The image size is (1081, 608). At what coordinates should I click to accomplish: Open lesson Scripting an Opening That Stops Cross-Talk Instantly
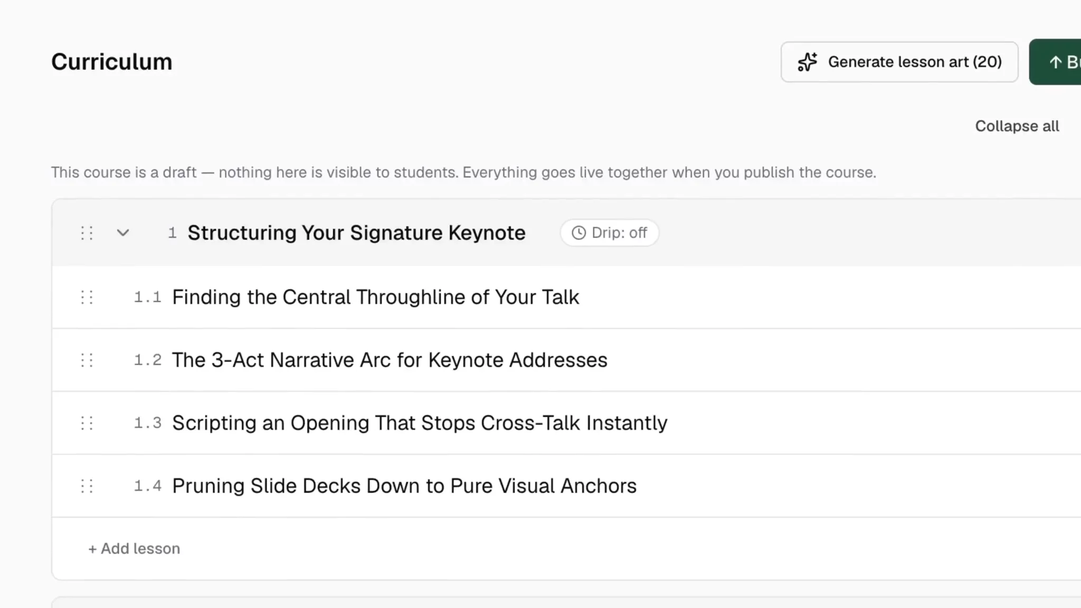pyautogui.click(x=420, y=423)
